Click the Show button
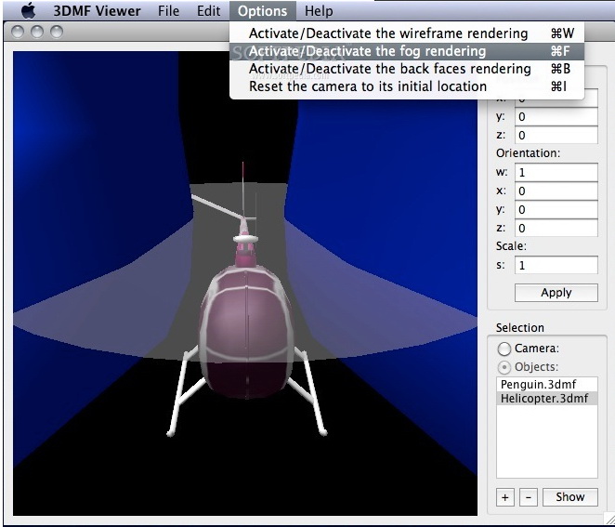This screenshot has height=527, width=615. pyautogui.click(x=569, y=497)
